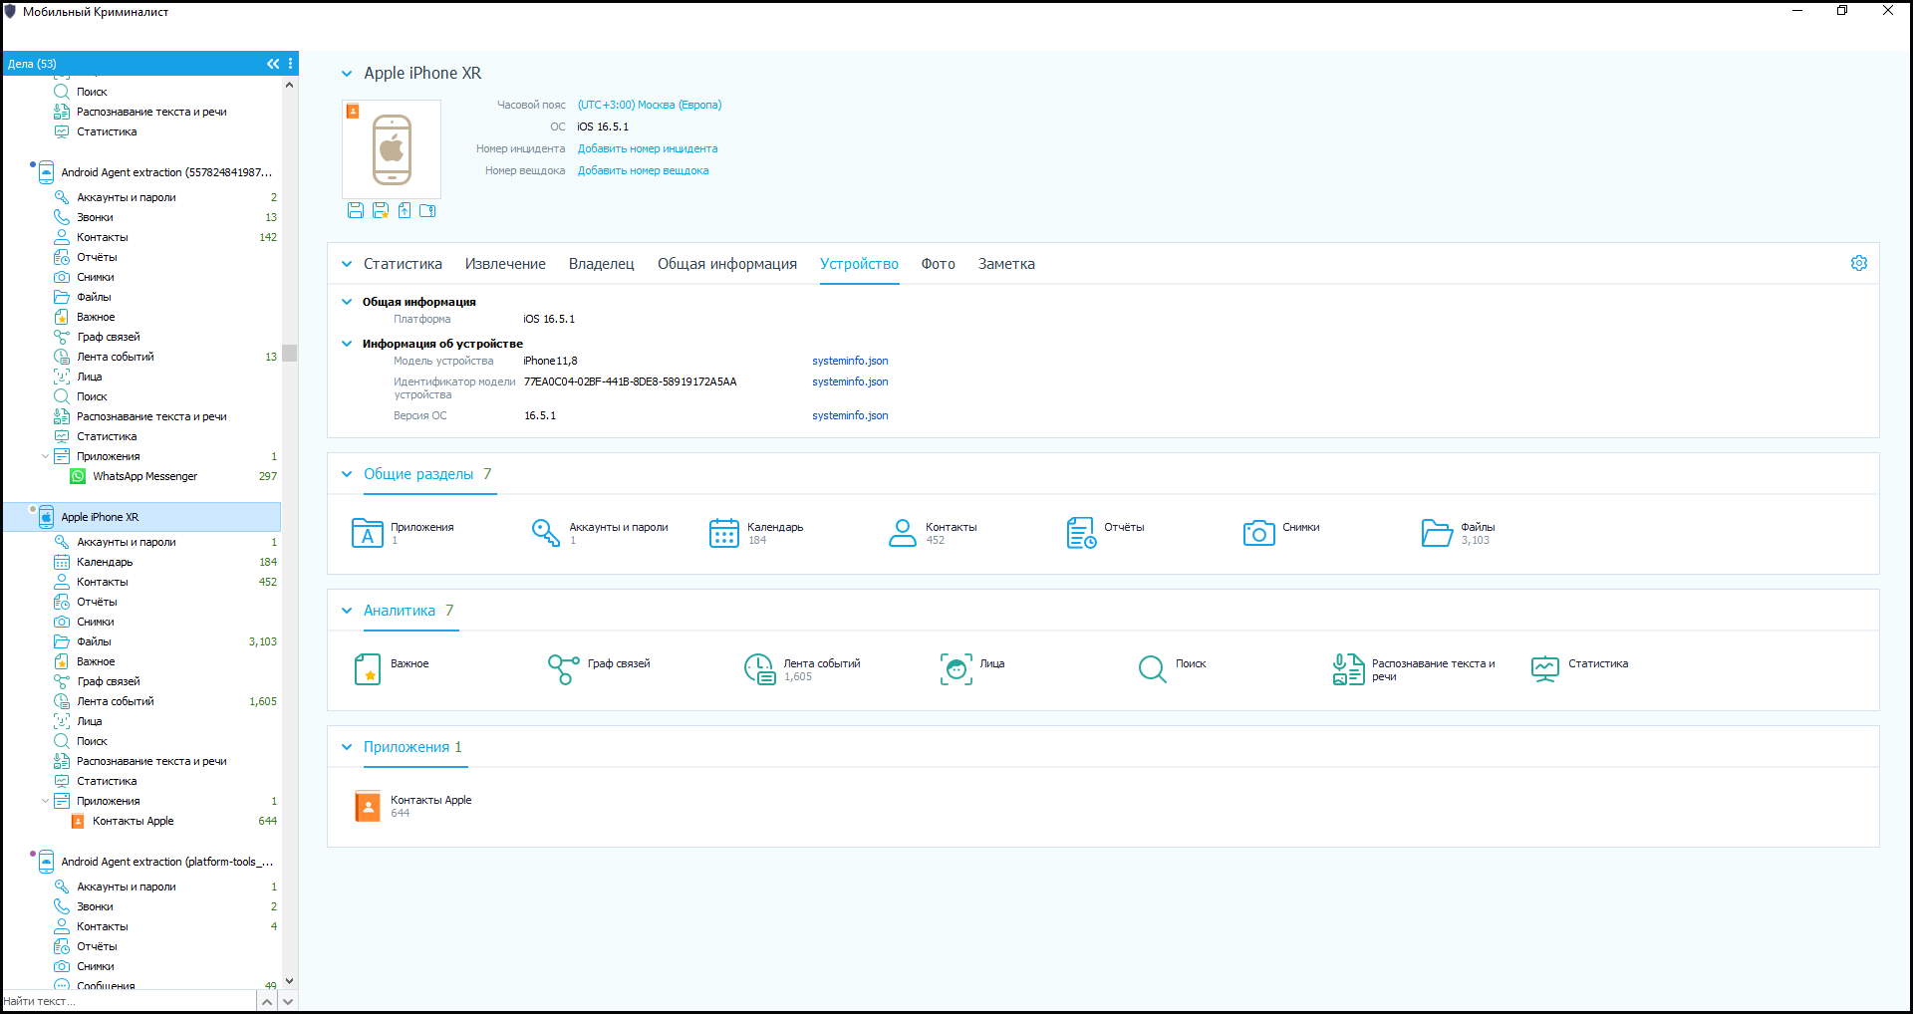This screenshot has width=1913, height=1014.
Task: Collapse the Общие разделы section
Action: [347, 474]
